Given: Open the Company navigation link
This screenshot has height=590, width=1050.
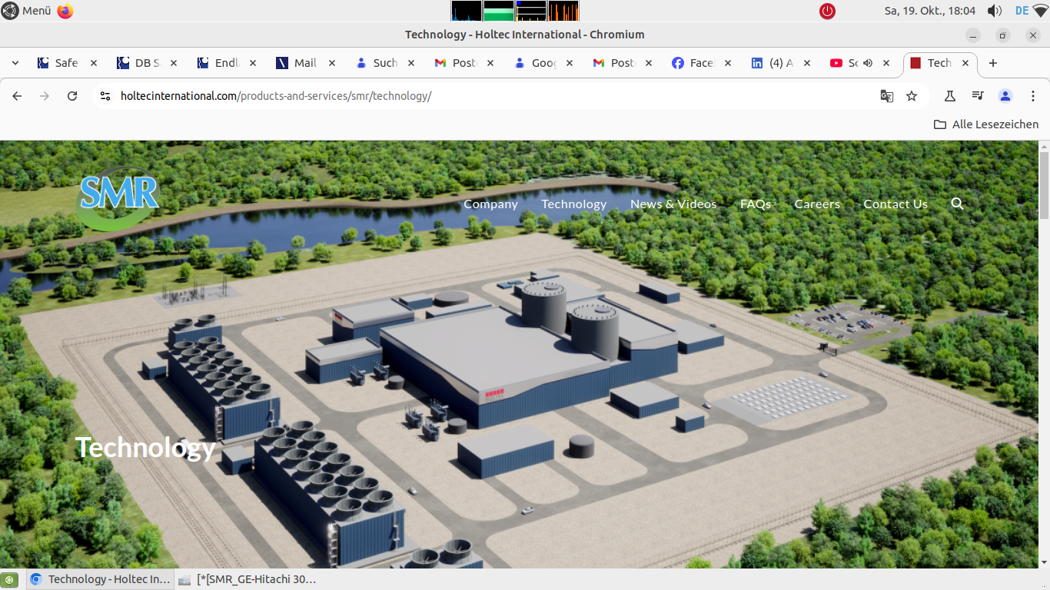Looking at the screenshot, I should (490, 204).
